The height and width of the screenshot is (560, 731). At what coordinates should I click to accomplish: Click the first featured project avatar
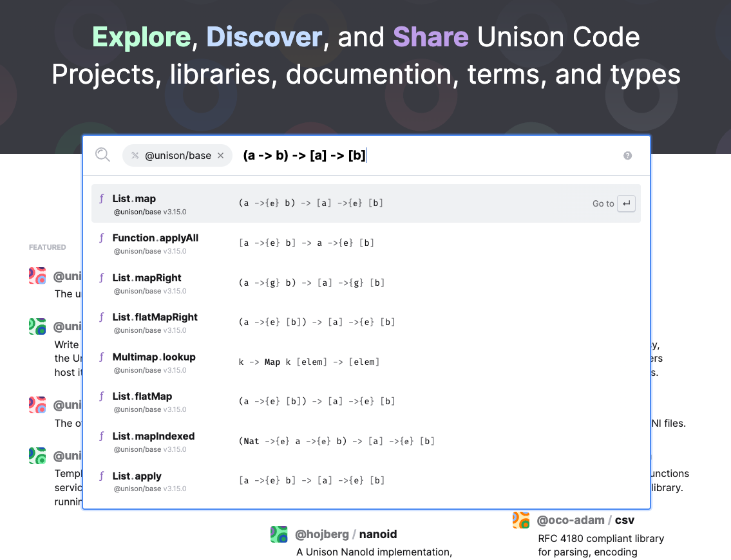37,275
